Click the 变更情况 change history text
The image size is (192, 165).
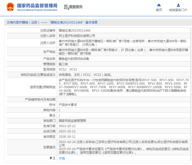click(124, 147)
